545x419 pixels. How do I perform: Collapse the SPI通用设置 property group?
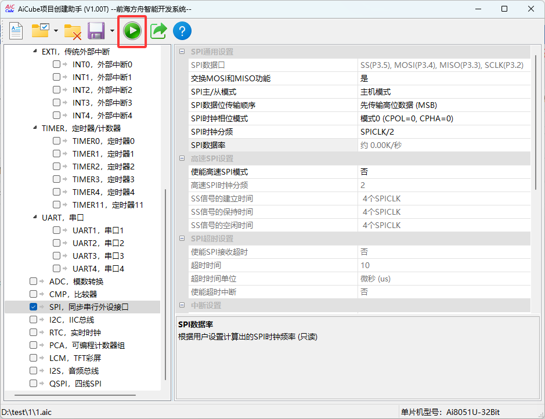(182, 52)
